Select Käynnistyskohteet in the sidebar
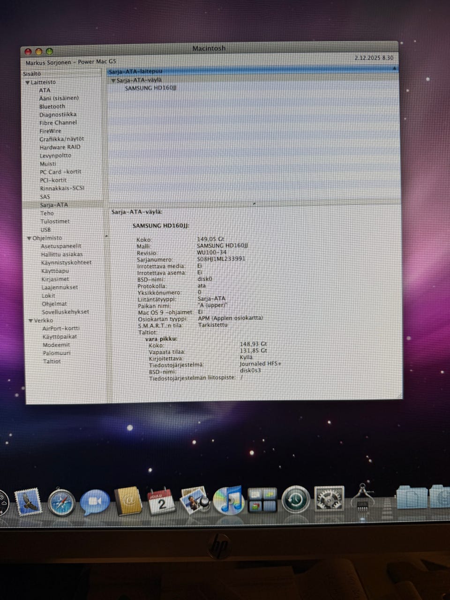This screenshot has width=450, height=600. point(67,263)
